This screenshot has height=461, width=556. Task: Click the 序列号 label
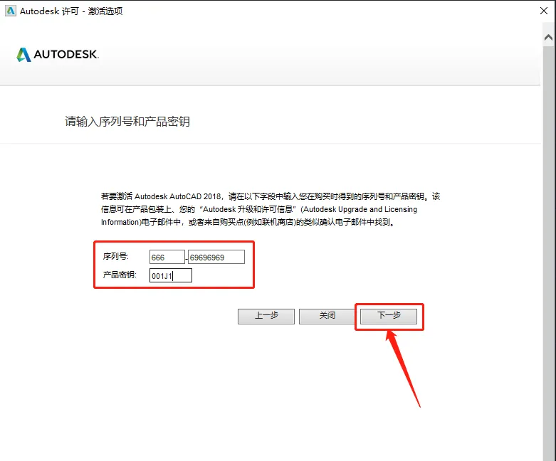click(115, 256)
